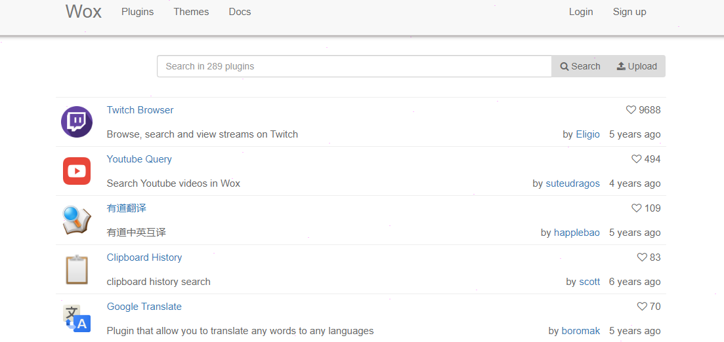Like Google Translate using its heart icon
Screen dimensions: 724x342
(x=642, y=307)
